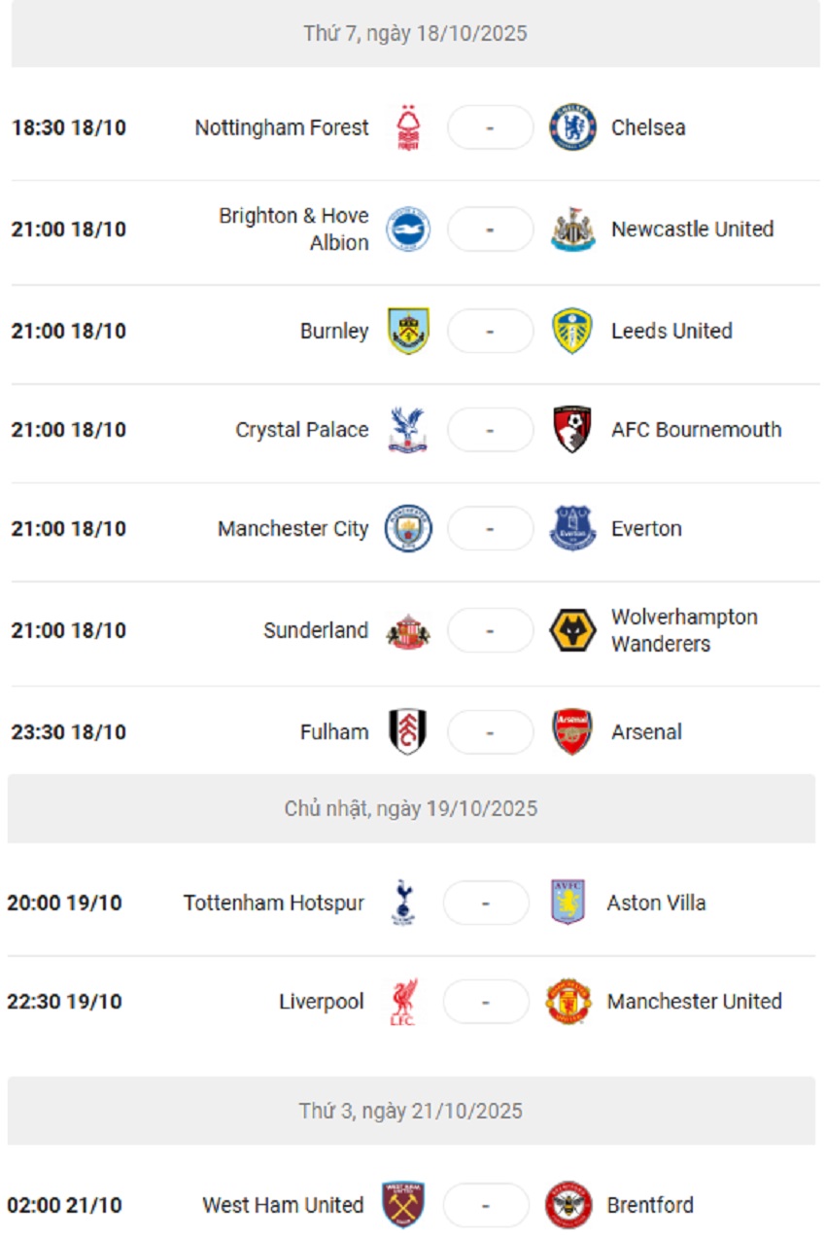Click the Manchester United team name
Screen dimensions: 826x1241
pyautogui.click(x=694, y=1002)
